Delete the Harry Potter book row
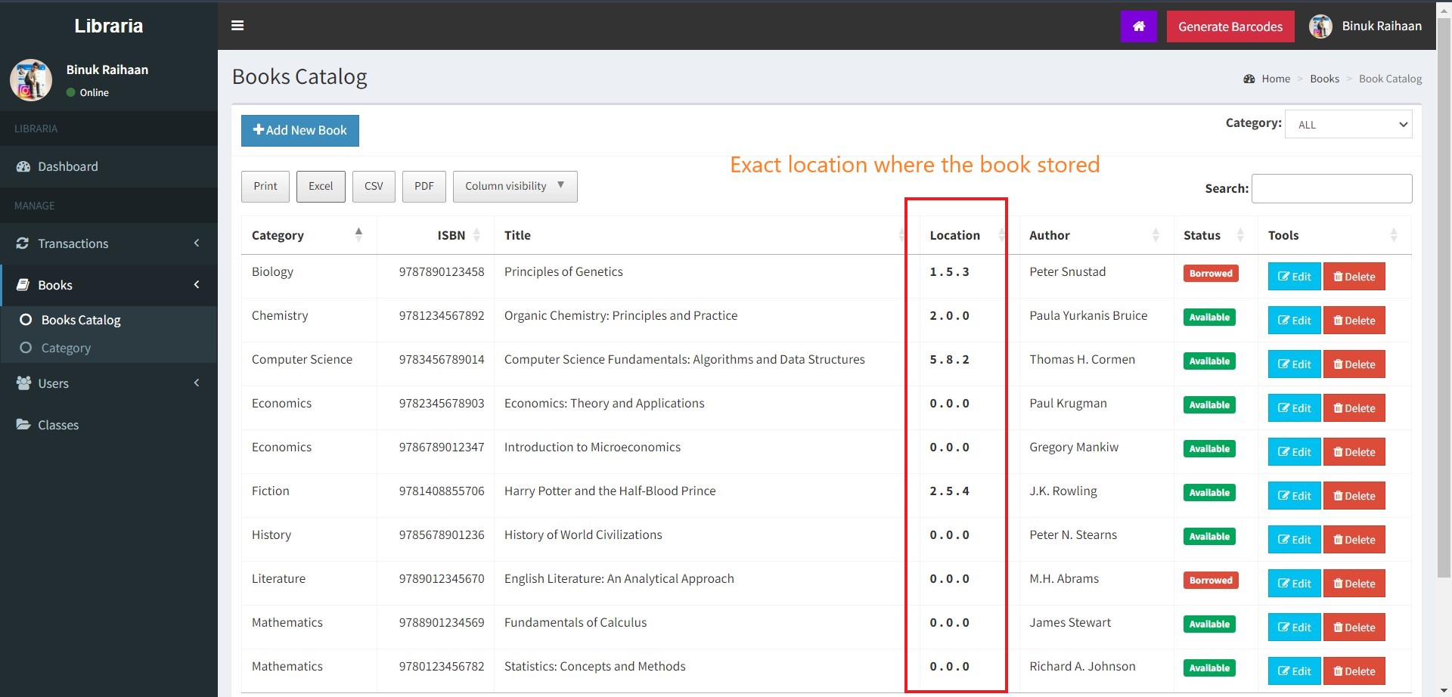1452x697 pixels. 1354,496
